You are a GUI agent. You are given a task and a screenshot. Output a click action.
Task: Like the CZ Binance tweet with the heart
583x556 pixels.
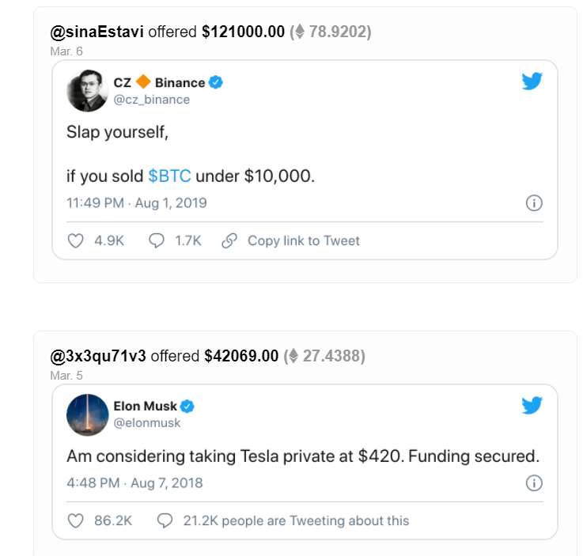(x=75, y=240)
